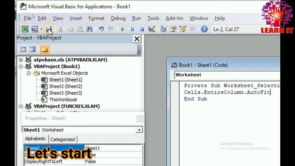Open the Run menu

(x=136, y=18)
